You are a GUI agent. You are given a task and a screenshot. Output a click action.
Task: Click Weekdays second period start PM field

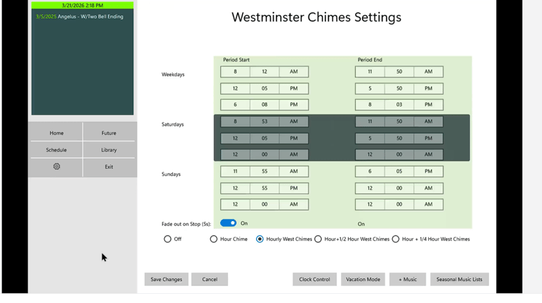coord(294,88)
